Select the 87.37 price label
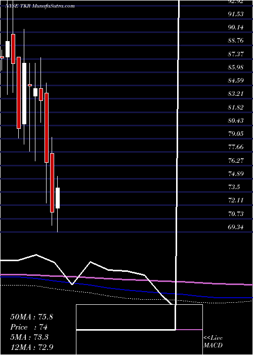Viewport: 253px width, 355px height. 236,54
